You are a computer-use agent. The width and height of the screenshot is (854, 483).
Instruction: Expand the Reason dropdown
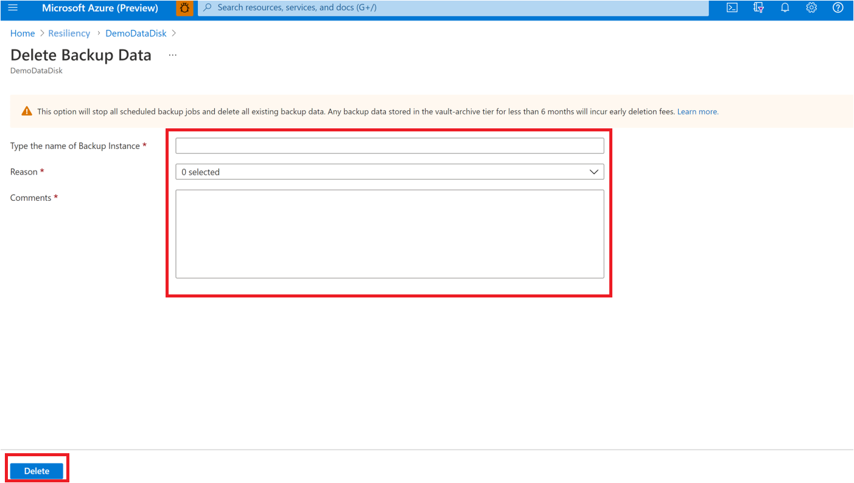tap(390, 172)
